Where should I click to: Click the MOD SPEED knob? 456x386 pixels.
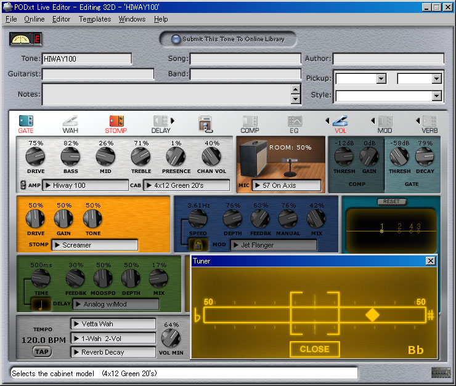tap(198, 219)
